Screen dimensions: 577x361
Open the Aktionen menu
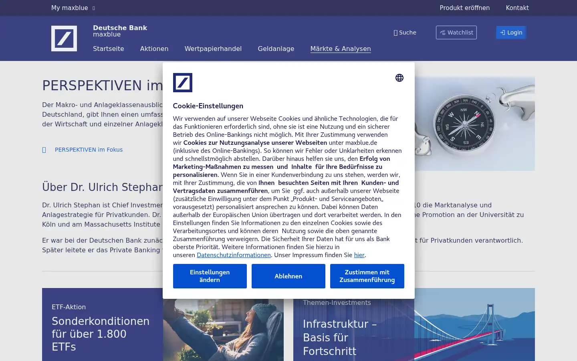[x=154, y=49]
